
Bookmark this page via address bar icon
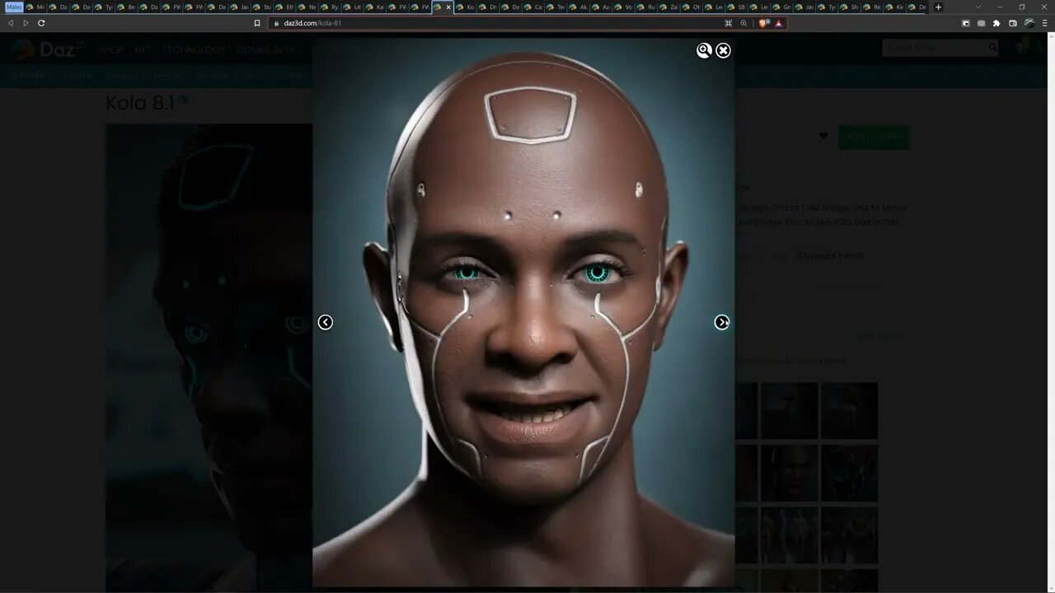[x=257, y=23]
